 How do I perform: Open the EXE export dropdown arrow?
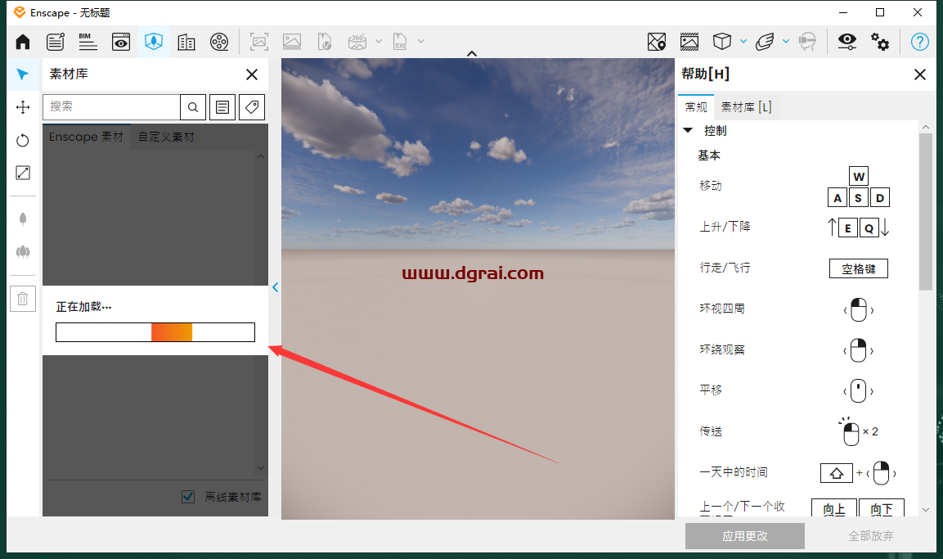click(x=421, y=42)
